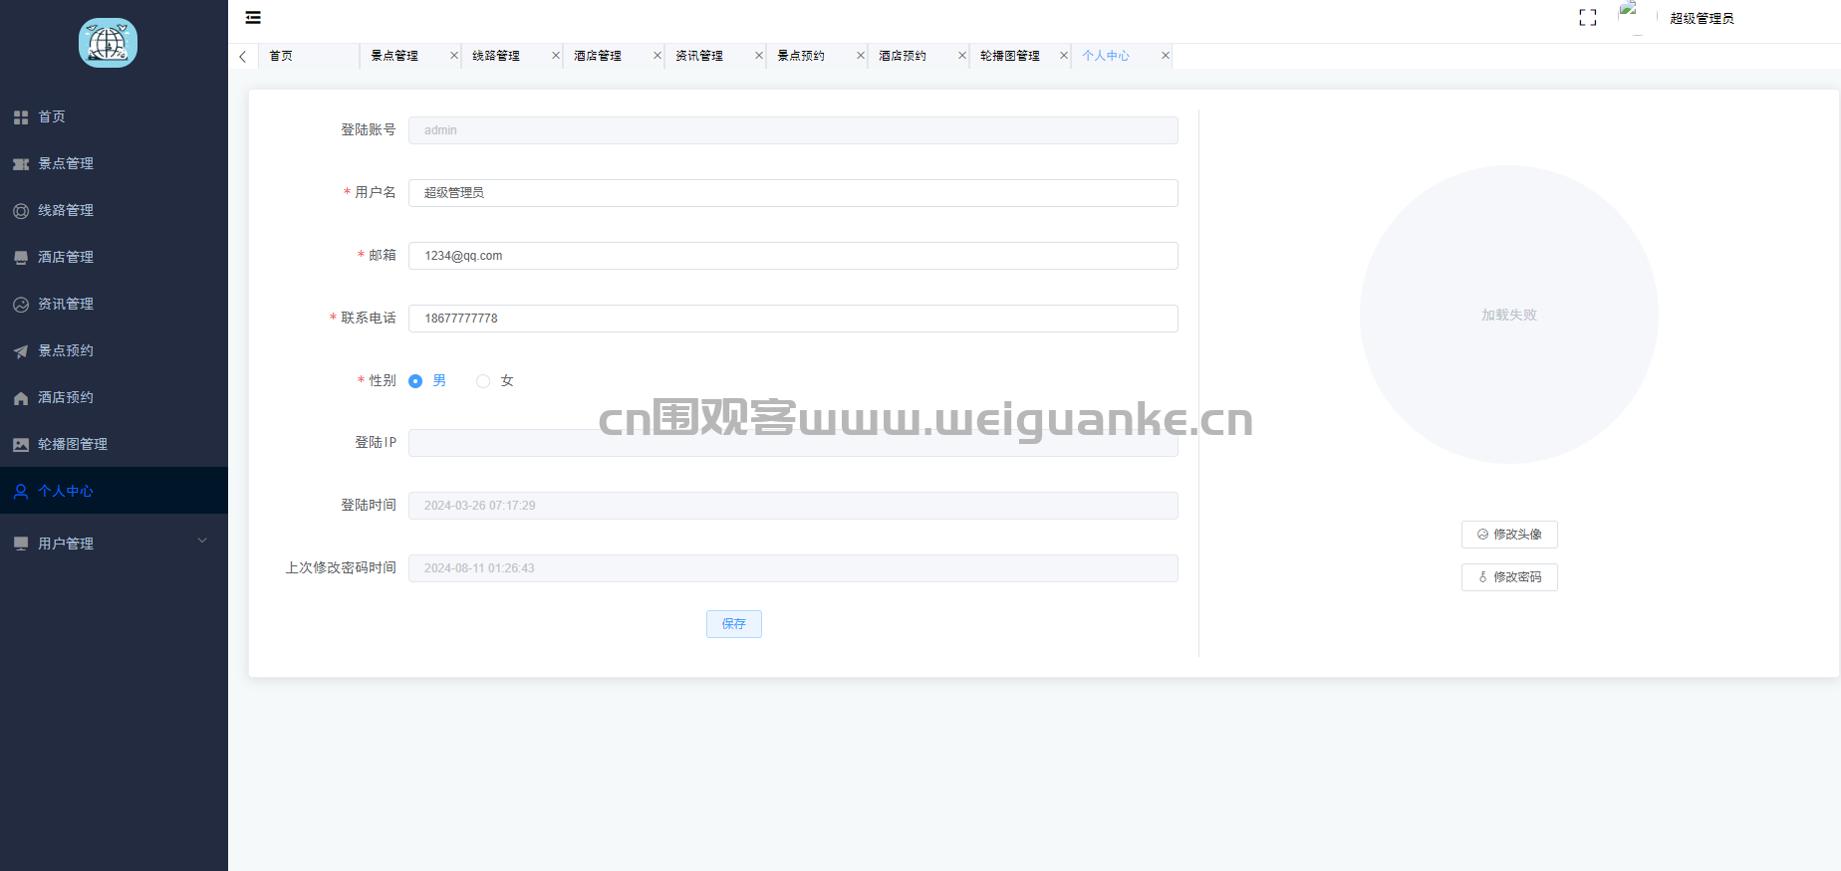Click the 景点管理 sidebar icon
Viewport: 1841px width, 871px height.
pos(21,164)
